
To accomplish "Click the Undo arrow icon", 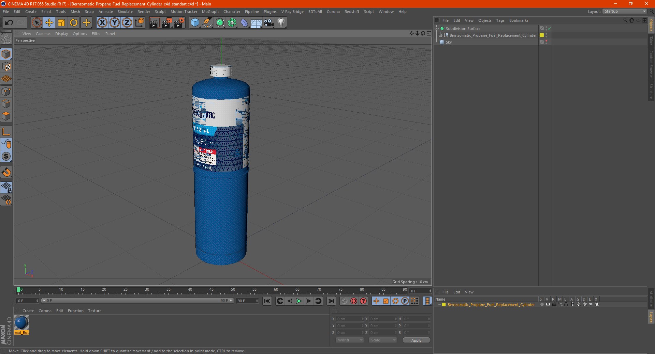I will 9,23.
